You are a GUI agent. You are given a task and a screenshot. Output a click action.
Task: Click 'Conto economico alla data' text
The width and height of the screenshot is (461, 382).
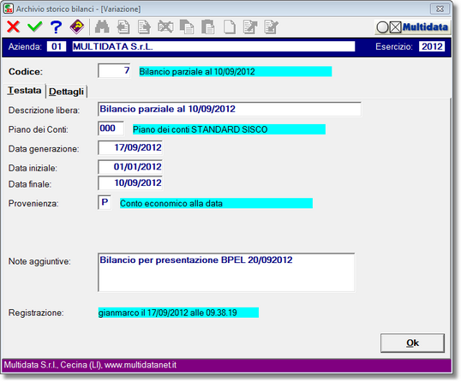click(171, 203)
